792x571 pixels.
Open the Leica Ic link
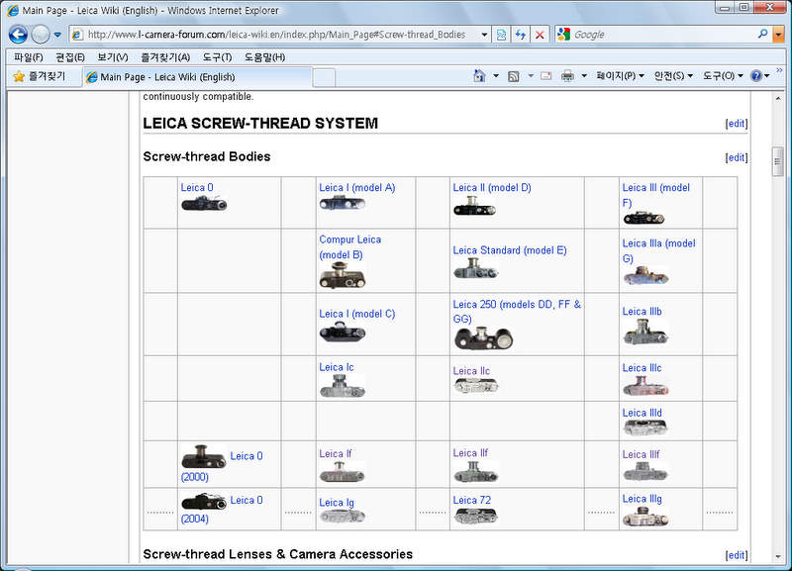tap(336, 367)
